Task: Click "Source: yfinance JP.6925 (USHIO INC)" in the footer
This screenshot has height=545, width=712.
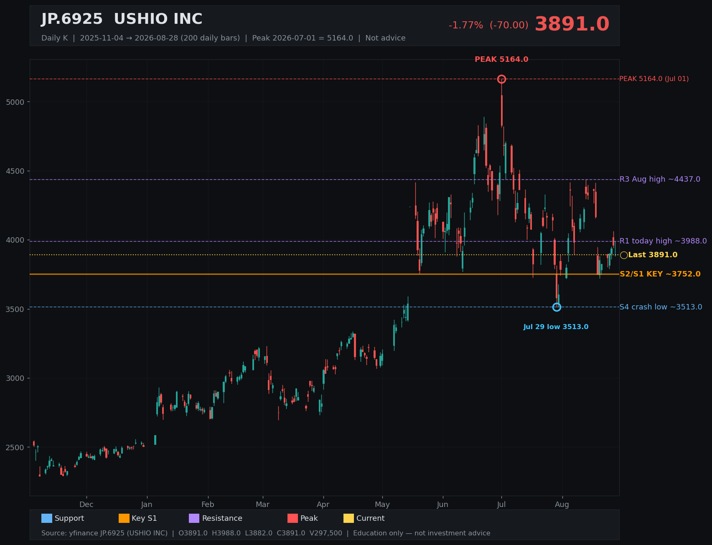Action: (x=104, y=533)
